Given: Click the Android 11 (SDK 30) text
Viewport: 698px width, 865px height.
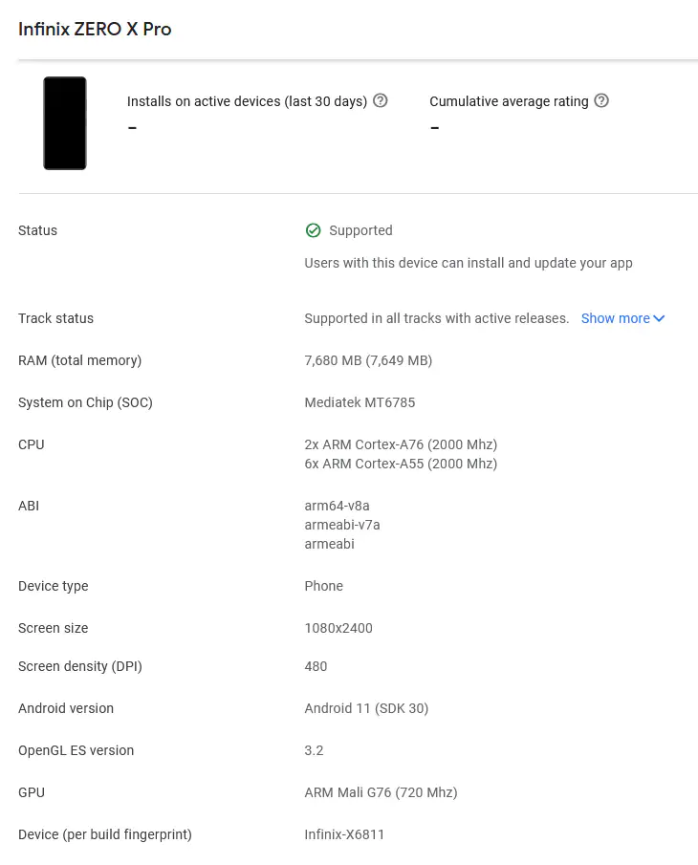Looking at the screenshot, I should point(366,708).
